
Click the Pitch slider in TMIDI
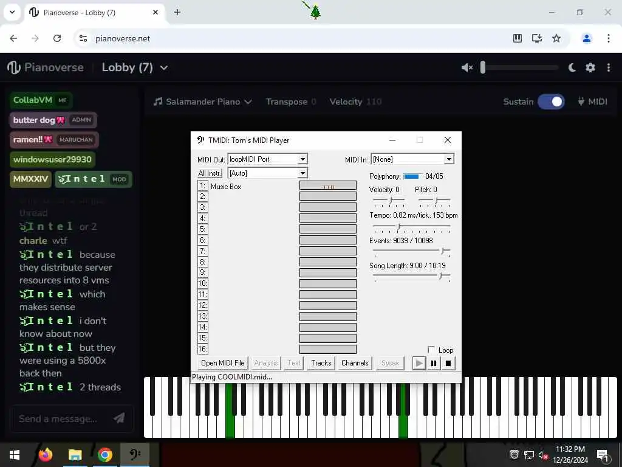[x=434, y=201]
